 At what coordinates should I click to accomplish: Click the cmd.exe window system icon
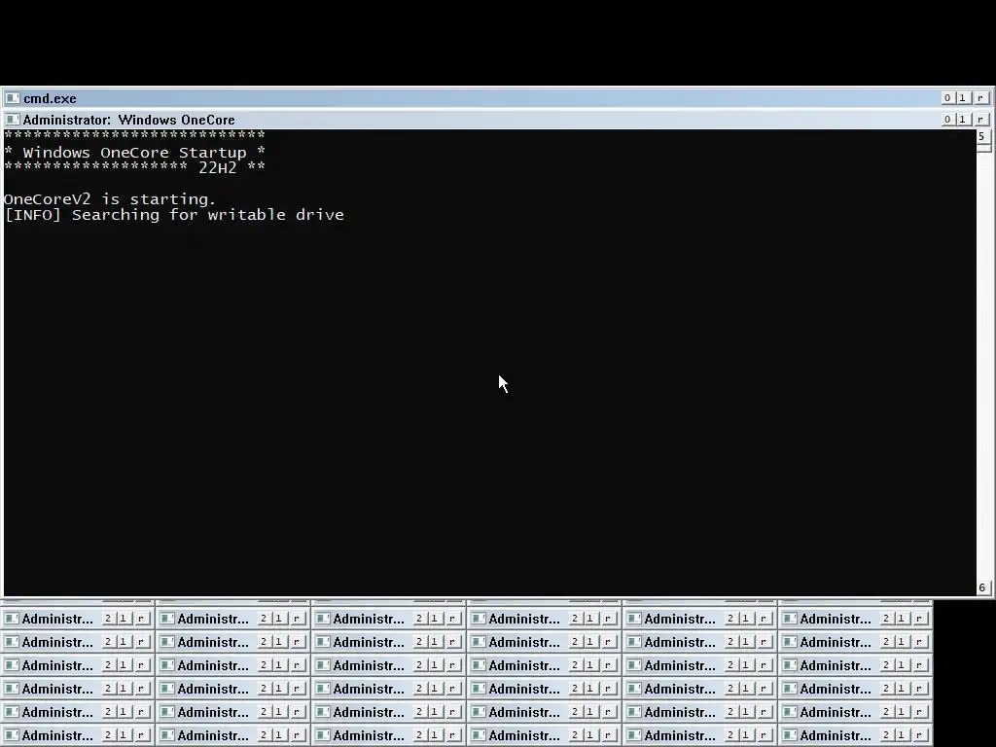click(12, 98)
